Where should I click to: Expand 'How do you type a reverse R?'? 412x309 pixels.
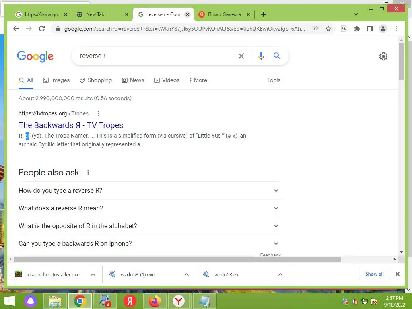149,190
